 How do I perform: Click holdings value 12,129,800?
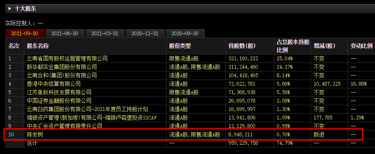(x=242, y=126)
